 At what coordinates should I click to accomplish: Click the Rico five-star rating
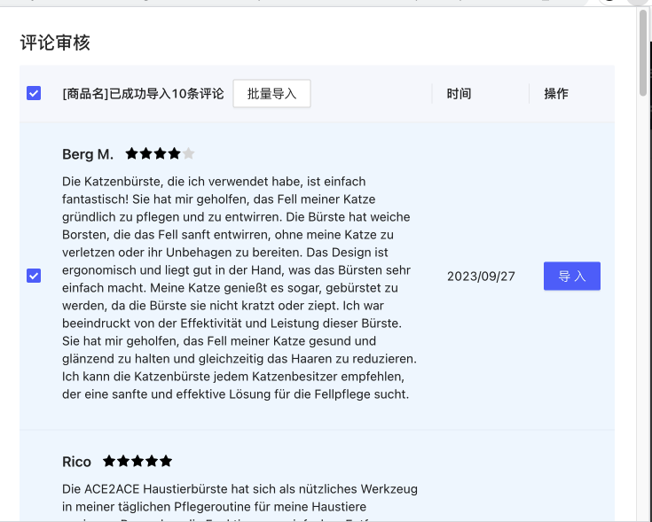coord(137,461)
